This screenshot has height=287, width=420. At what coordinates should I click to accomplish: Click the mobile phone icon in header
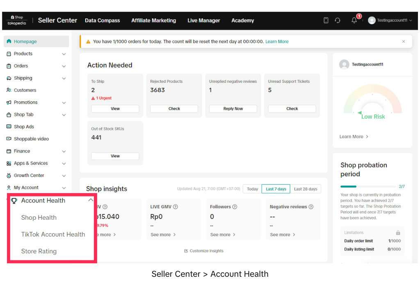[326, 20]
